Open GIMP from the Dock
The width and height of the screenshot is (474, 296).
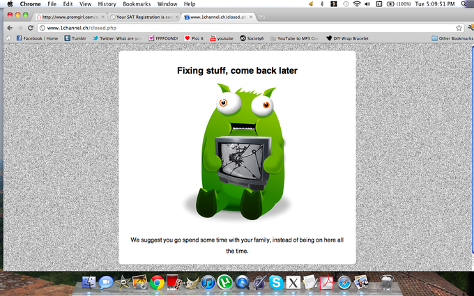click(192, 283)
